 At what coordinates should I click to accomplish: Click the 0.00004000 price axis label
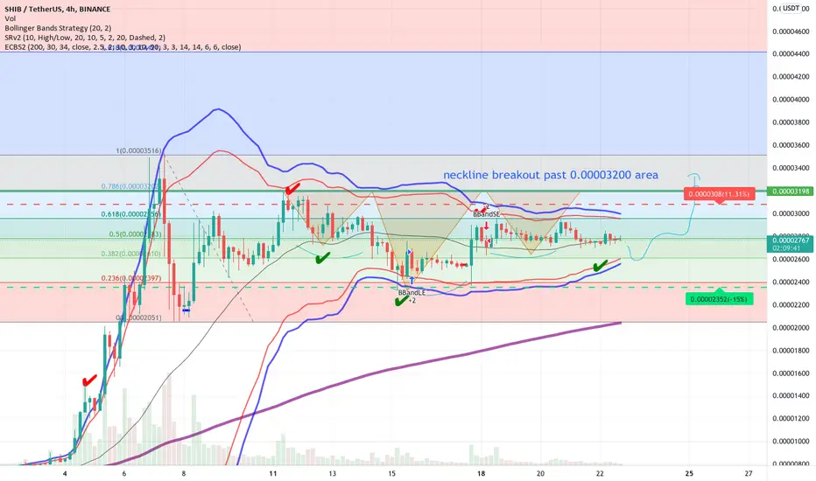coord(791,100)
